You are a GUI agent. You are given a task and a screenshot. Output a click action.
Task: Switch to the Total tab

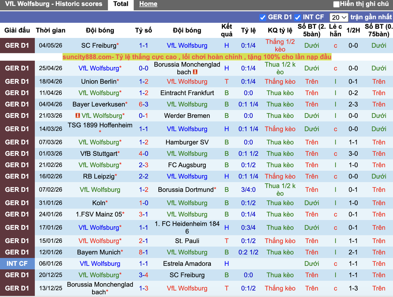[121, 4]
